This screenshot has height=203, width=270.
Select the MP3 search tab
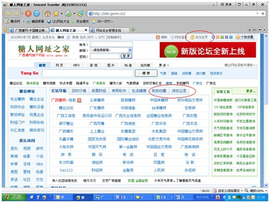(x=76, y=65)
